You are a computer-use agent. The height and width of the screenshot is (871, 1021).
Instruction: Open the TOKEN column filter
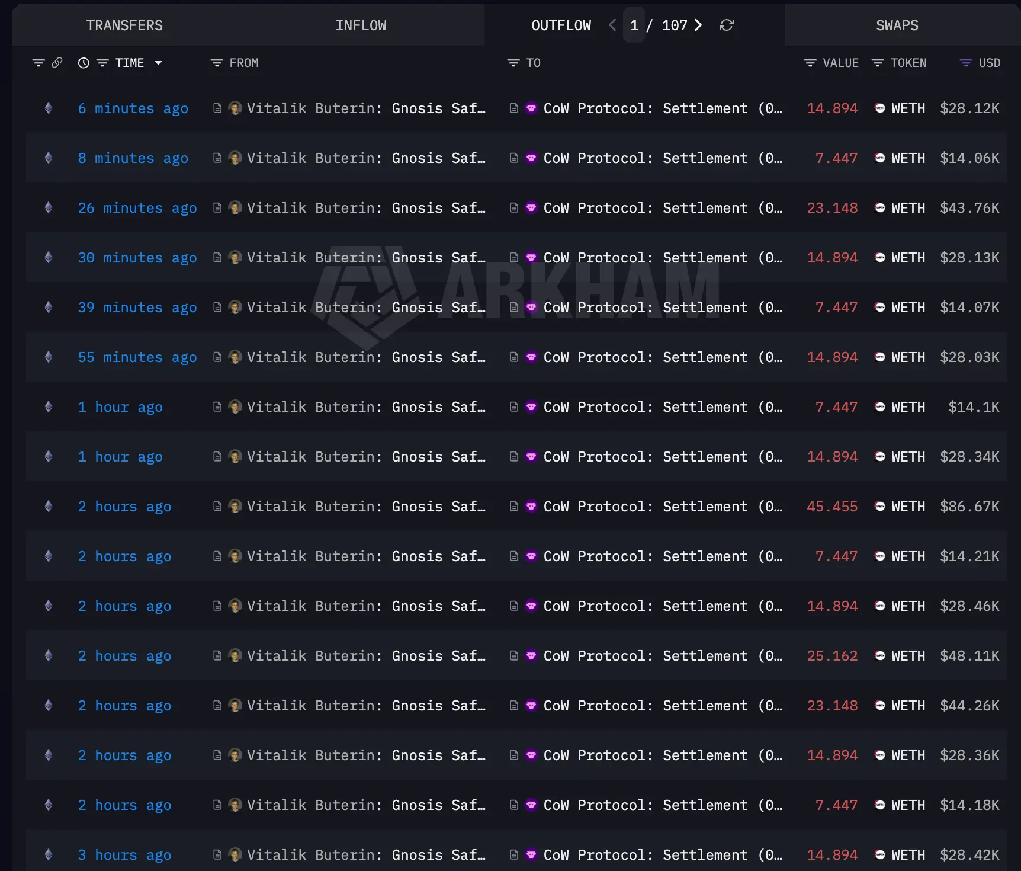(x=878, y=63)
